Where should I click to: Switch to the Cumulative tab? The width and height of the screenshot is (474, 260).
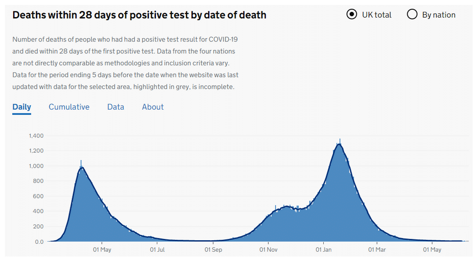pos(69,107)
